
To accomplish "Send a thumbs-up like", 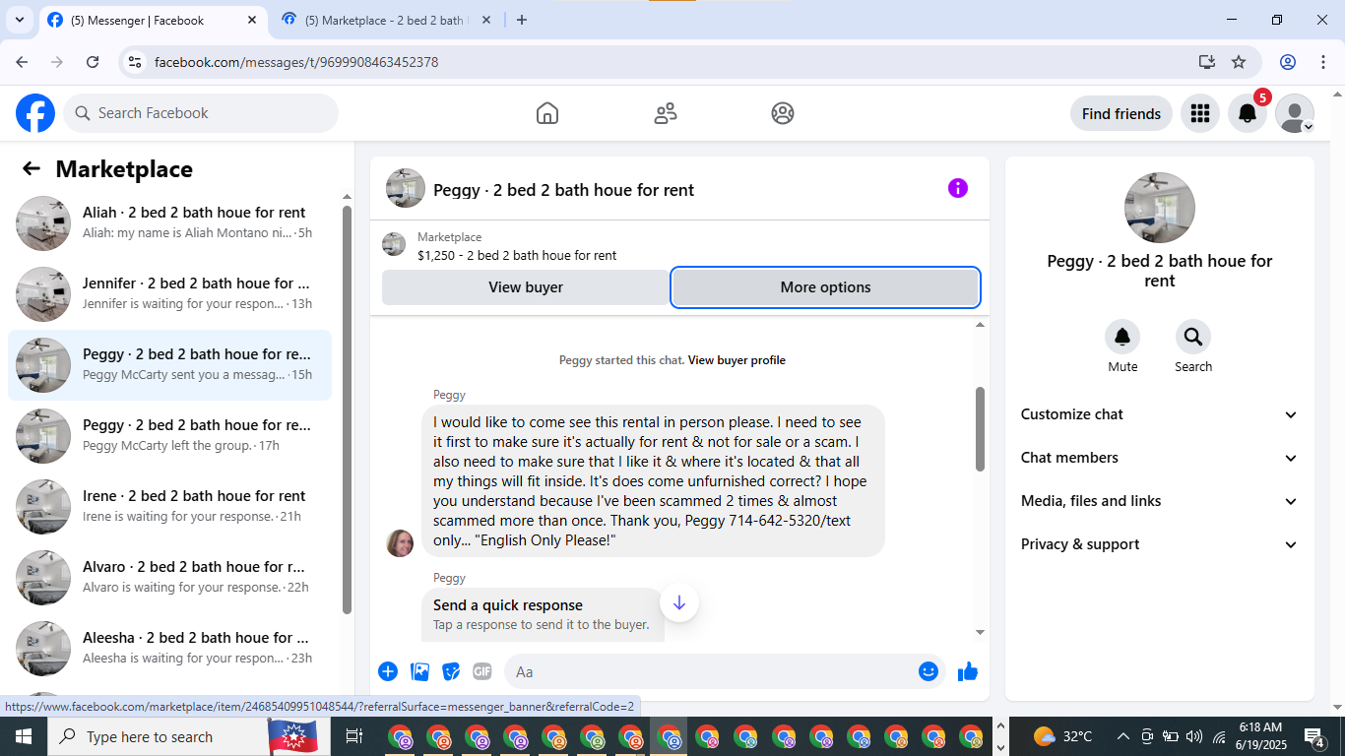I will [968, 671].
